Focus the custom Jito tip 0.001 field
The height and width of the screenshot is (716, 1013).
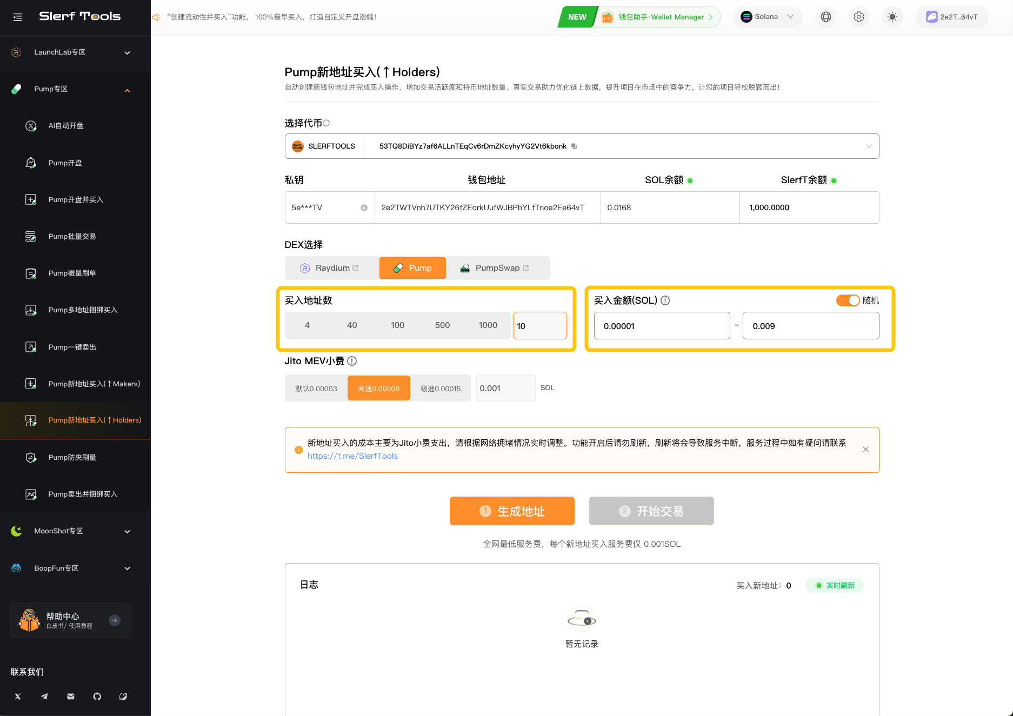[505, 389]
